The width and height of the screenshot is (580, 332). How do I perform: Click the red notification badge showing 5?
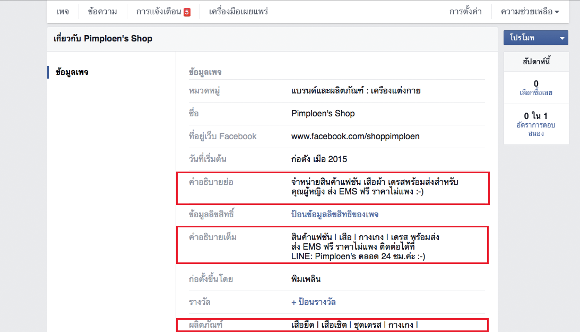(187, 12)
